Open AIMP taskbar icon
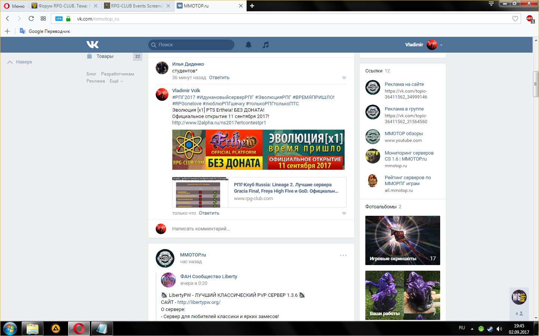539x336 pixels. pyautogui.click(x=56, y=329)
